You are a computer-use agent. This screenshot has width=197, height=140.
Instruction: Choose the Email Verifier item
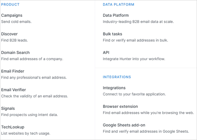point(13,90)
